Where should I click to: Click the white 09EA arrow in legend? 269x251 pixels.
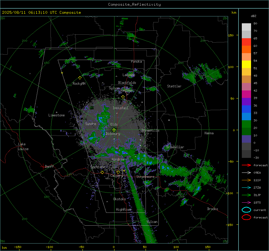point(246,173)
